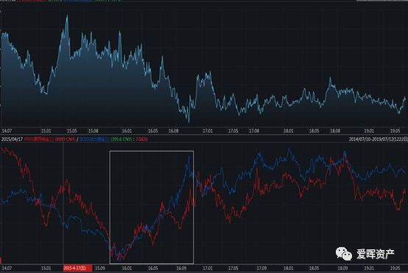Click the 2015/04/17 date in legend
This screenshot has height=273, width=408.
point(12,139)
